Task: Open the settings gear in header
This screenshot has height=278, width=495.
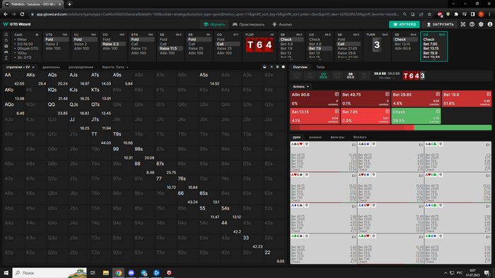Action: (481, 24)
